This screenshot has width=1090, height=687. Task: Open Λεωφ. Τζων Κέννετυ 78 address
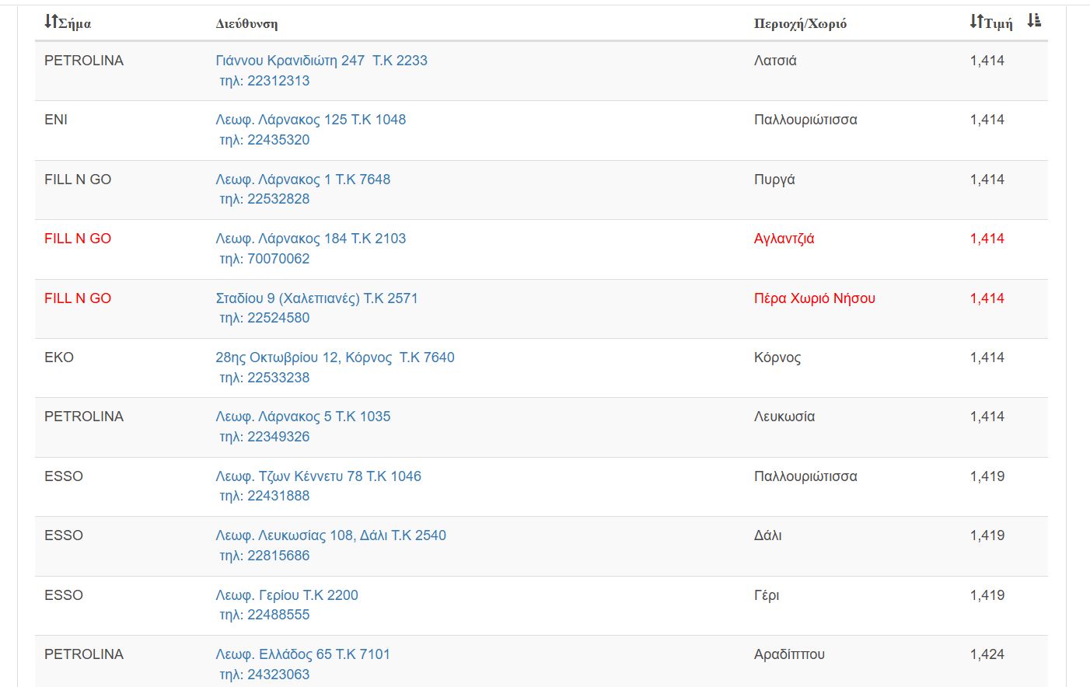pos(318,476)
